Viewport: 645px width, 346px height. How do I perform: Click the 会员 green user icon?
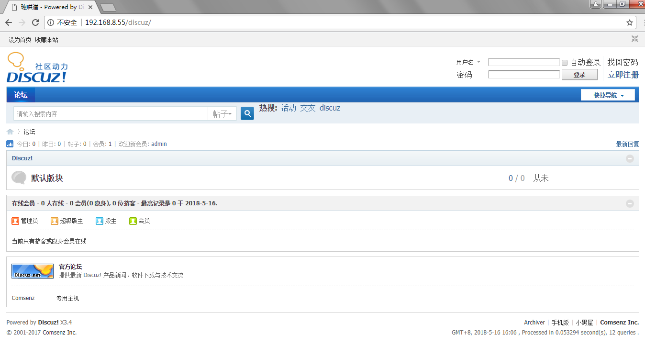(x=133, y=221)
